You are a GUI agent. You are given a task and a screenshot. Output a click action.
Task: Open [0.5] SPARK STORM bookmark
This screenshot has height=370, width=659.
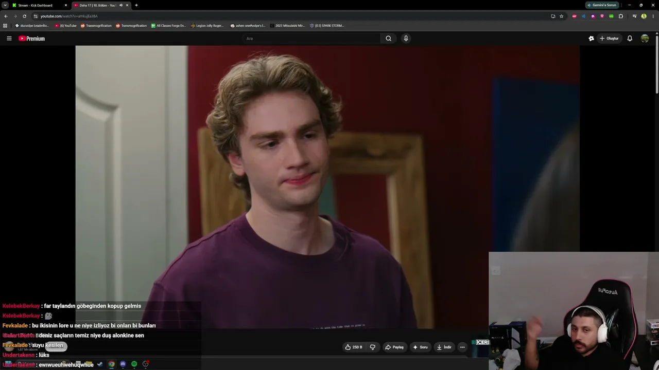tap(327, 26)
